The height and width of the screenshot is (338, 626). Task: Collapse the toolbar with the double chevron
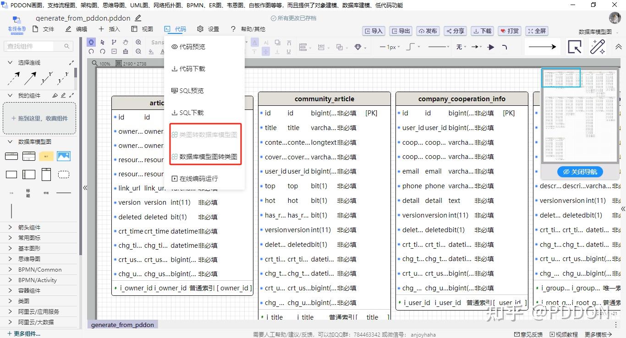point(618,47)
